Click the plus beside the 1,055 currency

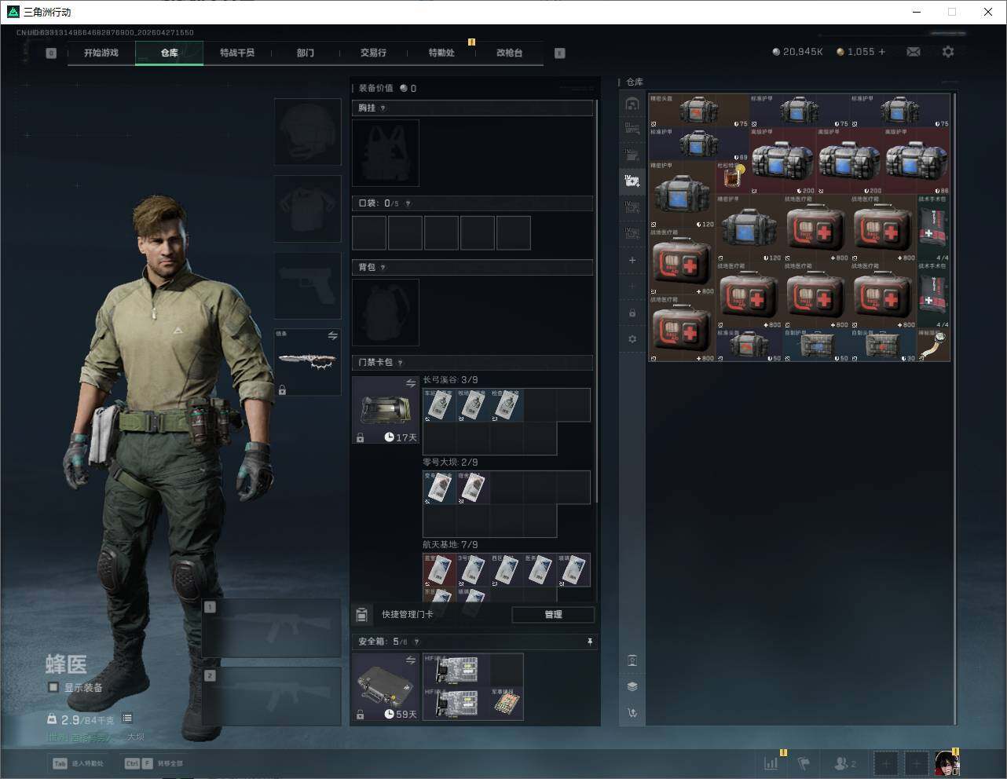pyautogui.click(x=882, y=52)
